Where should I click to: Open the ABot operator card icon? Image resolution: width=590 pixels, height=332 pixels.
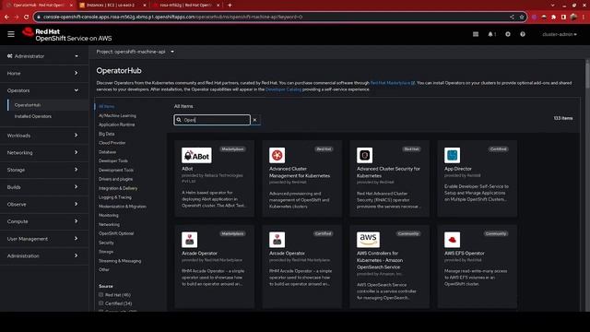pyautogui.click(x=196, y=155)
